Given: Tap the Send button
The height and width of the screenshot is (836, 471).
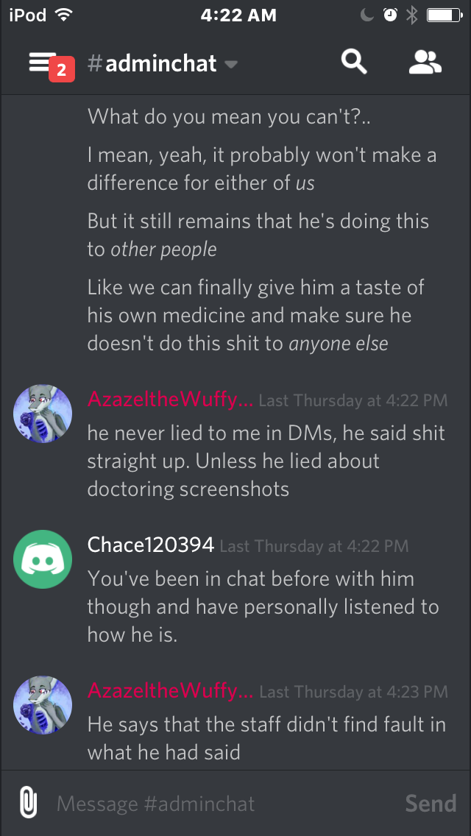Looking at the screenshot, I should pyautogui.click(x=431, y=803).
